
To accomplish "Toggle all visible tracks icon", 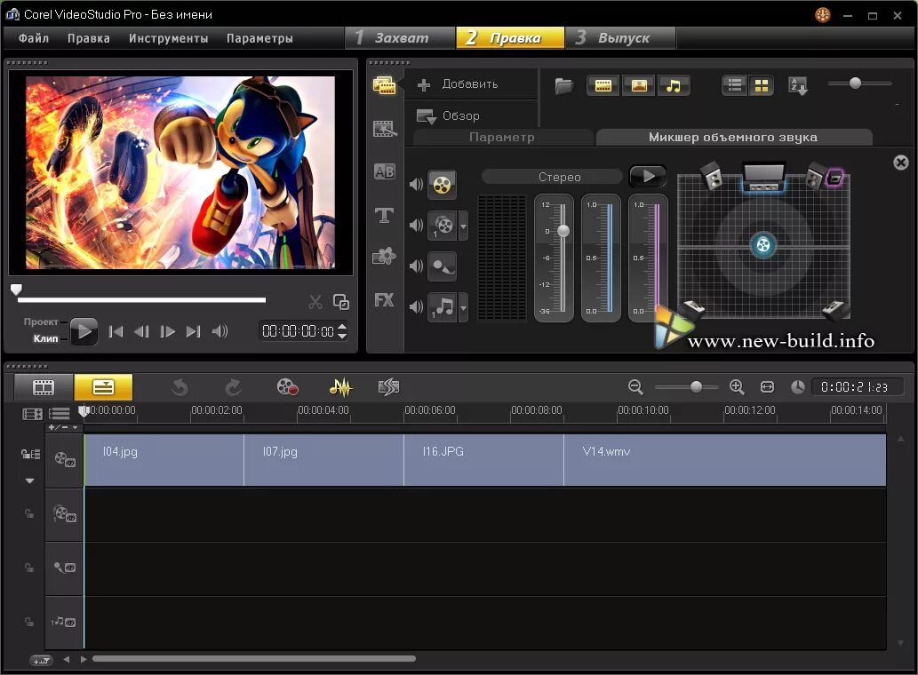I will (32, 414).
